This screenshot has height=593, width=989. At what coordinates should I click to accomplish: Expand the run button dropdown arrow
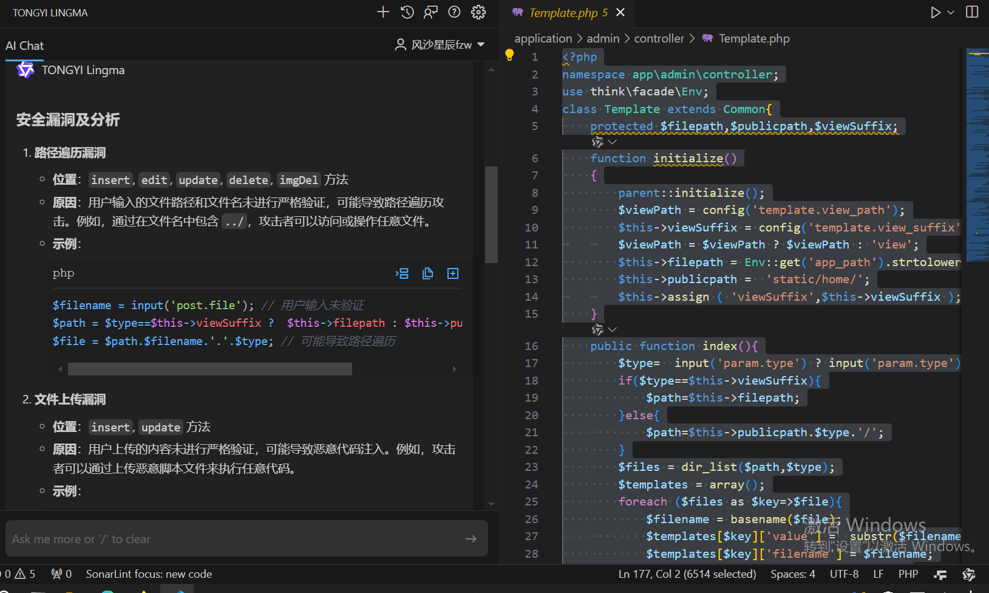point(951,13)
